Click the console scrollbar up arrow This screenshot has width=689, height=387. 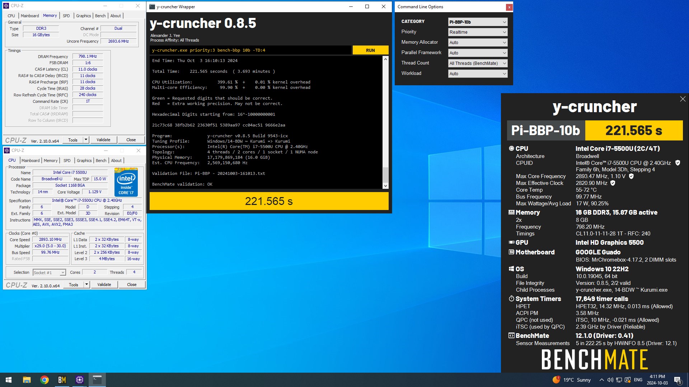pyautogui.click(x=385, y=59)
